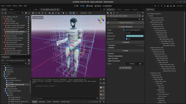The width and height of the screenshot is (186, 104).
Task: Click the Filter Properties search field
Action: tap(124, 19)
